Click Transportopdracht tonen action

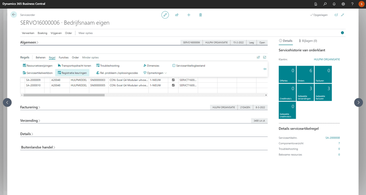click(x=75, y=66)
